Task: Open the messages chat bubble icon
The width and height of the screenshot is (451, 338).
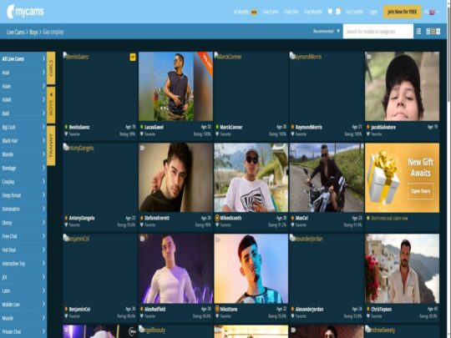Action: (x=338, y=12)
